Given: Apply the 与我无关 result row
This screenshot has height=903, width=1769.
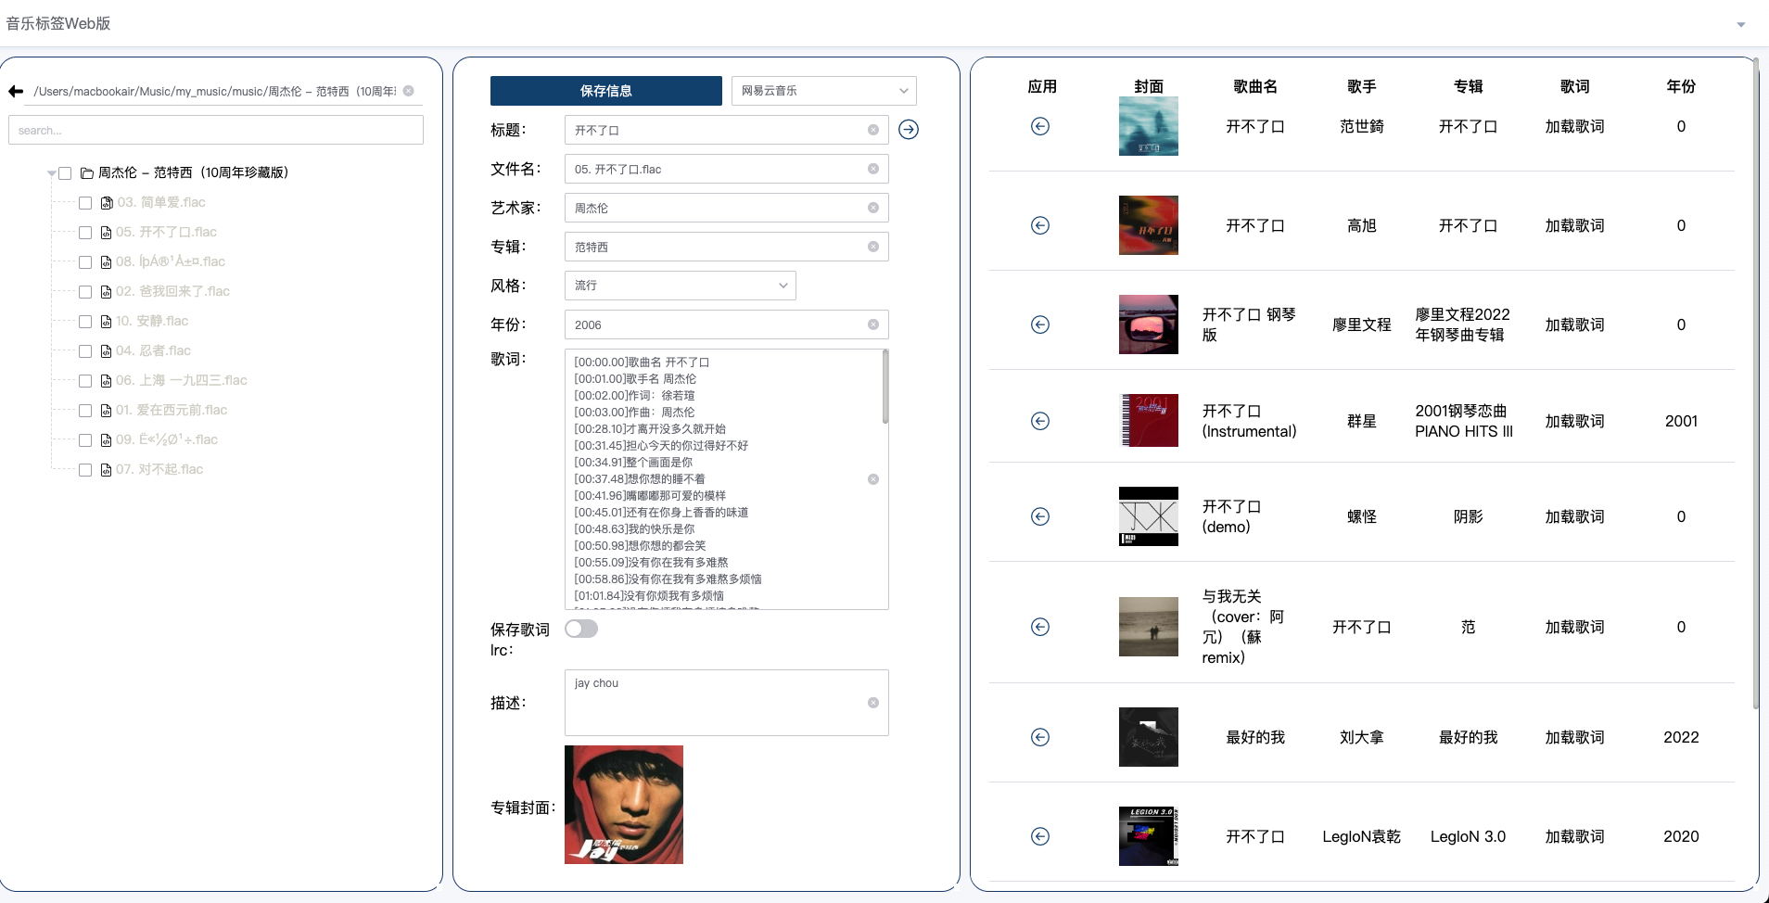Looking at the screenshot, I should pos(1040,627).
